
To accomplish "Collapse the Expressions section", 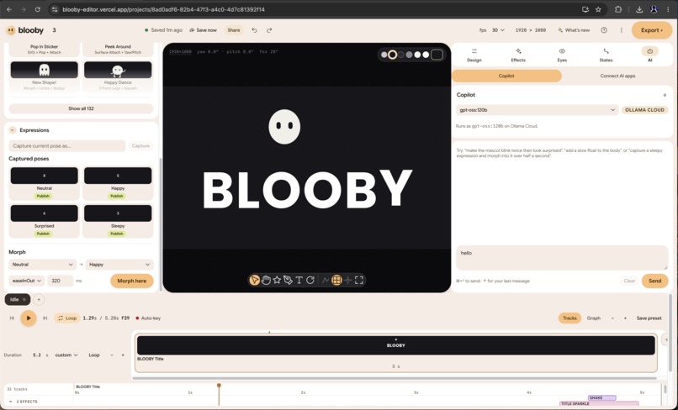I will [x=12, y=130].
